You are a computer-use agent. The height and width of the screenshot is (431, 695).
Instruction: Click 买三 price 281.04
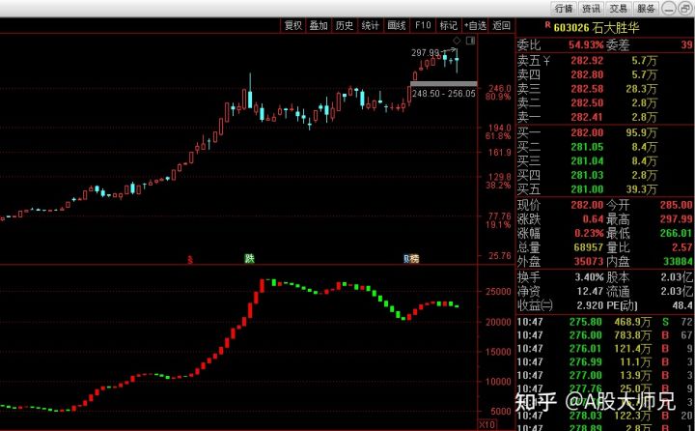[x=587, y=161]
